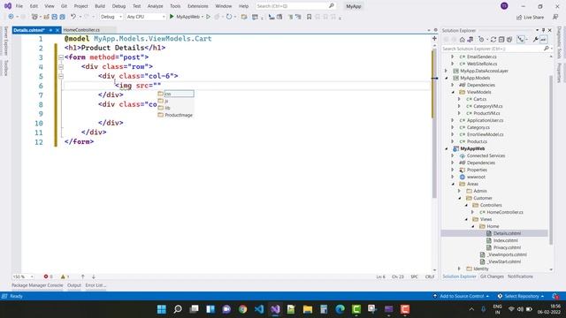Click the Select Repository button
The image size is (566, 318).
(521, 296)
